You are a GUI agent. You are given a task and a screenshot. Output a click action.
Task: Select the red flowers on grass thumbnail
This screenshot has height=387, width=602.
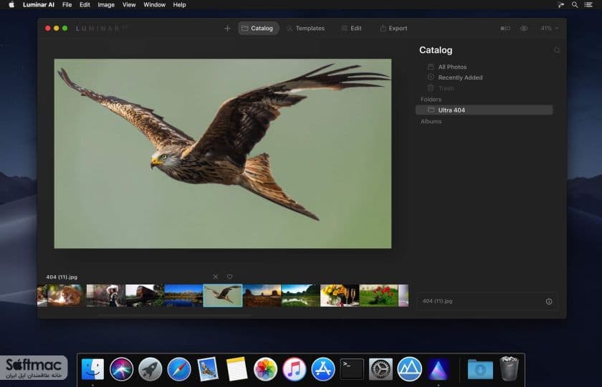click(x=378, y=295)
